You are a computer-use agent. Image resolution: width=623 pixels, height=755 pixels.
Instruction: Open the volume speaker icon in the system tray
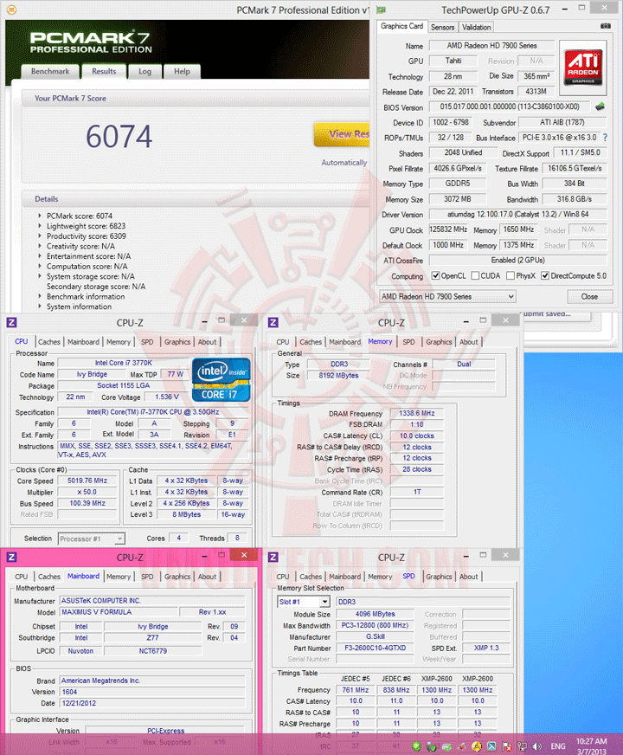click(x=537, y=746)
